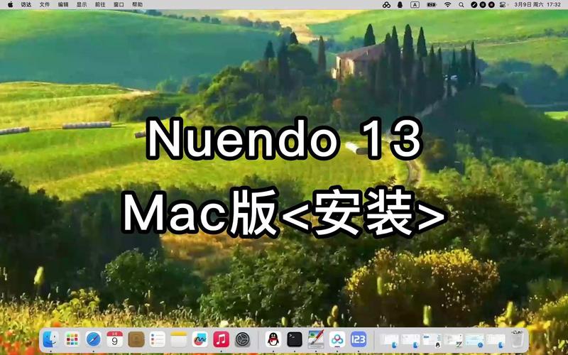Open the 文件 menu

(x=45, y=5)
